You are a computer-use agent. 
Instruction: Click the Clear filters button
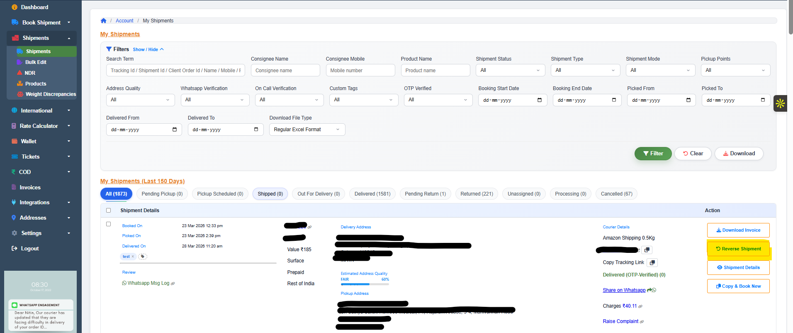(x=693, y=154)
